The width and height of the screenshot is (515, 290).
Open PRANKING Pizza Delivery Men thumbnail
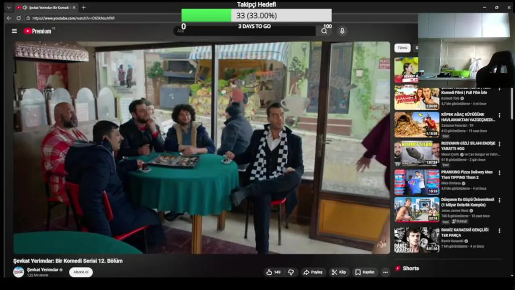click(417, 182)
